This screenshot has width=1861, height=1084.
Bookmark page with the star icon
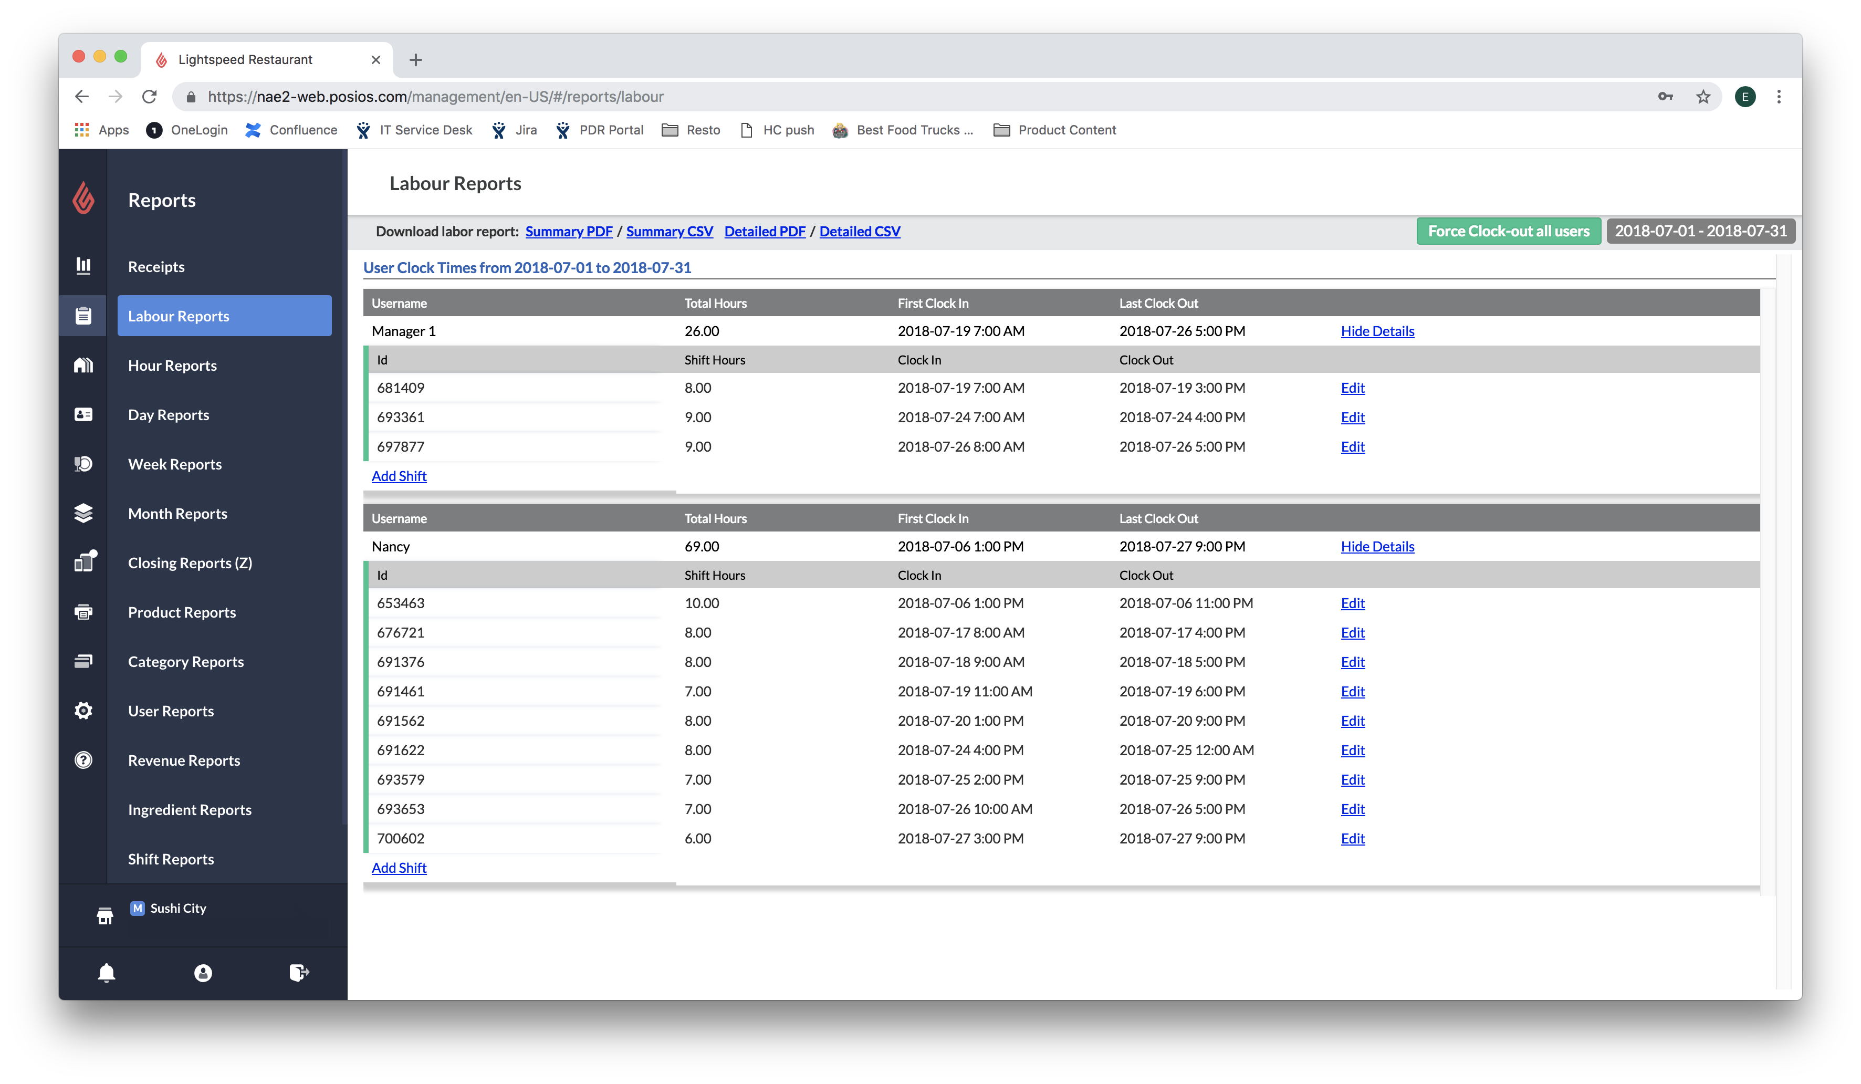tap(1702, 97)
